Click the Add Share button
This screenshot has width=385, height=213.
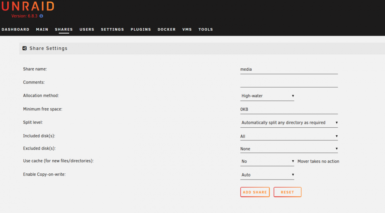(255, 192)
